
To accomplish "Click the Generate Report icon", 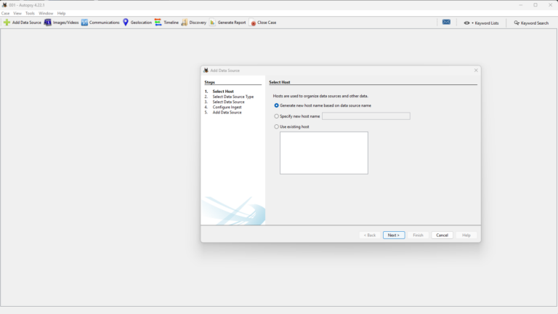I will click(x=213, y=23).
